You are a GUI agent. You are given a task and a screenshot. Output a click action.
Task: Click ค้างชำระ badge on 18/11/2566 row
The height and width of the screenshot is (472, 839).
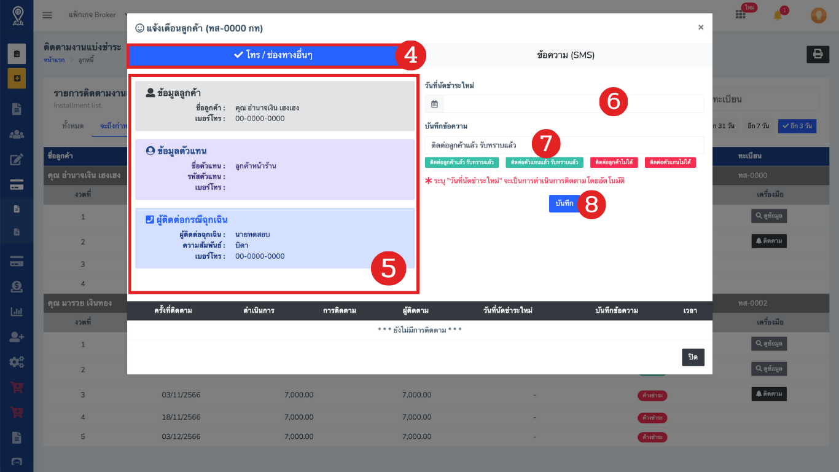click(x=652, y=418)
